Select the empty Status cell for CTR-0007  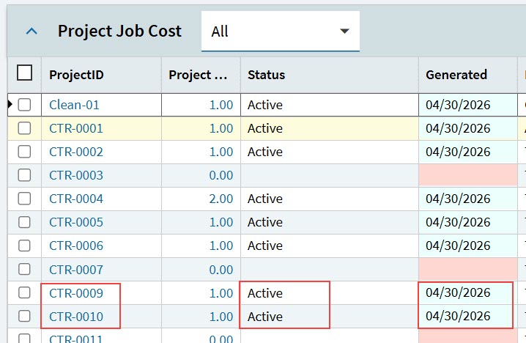(330, 269)
